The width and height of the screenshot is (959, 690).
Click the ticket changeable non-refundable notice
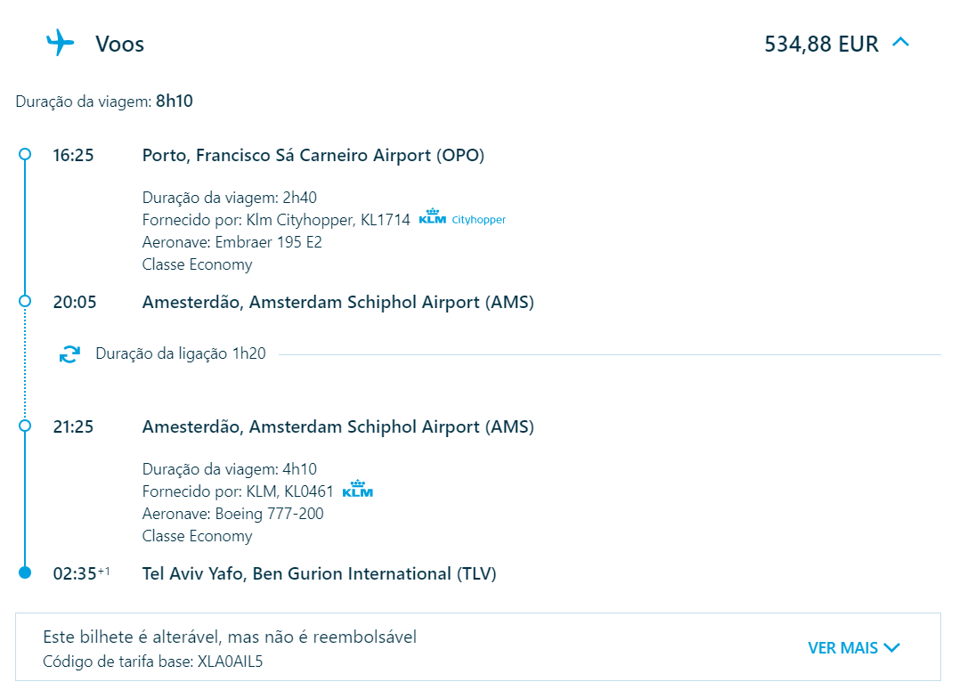[x=230, y=637]
